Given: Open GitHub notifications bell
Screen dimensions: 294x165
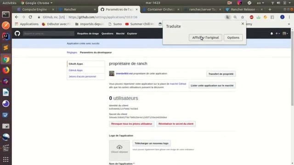Looking at the screenshot, I should coord(271,33).
